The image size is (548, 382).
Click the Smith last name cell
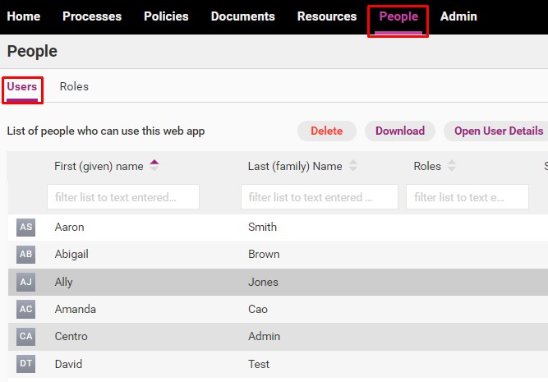point(262,228)
